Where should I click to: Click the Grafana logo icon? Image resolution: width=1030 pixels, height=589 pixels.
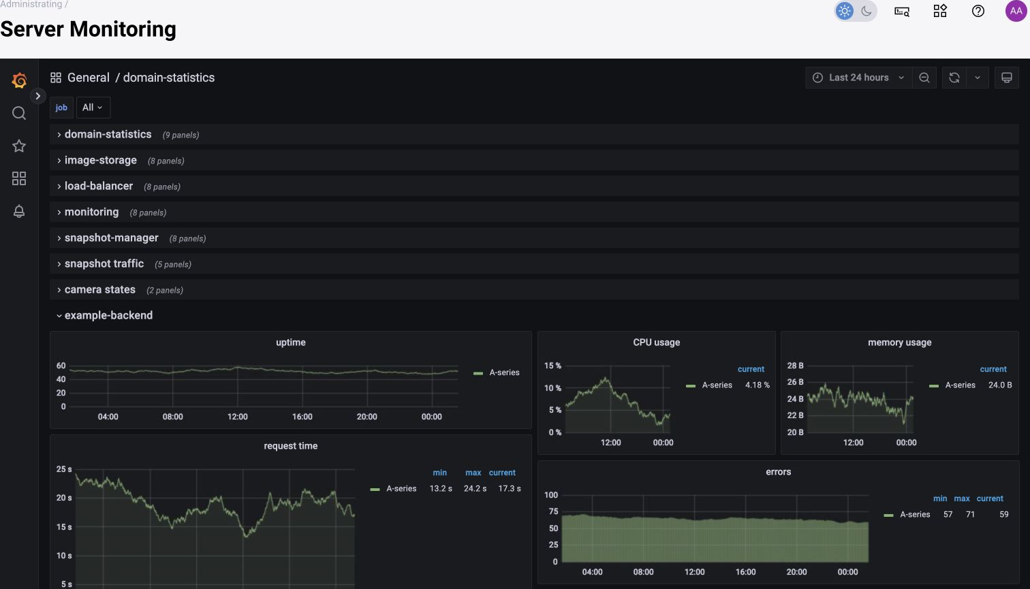click(x=19, y=81)
